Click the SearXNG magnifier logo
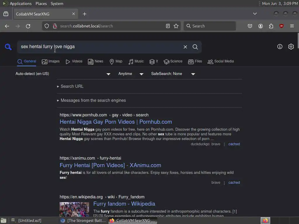This screenshot has width=299, height=224. pos(8,47)
